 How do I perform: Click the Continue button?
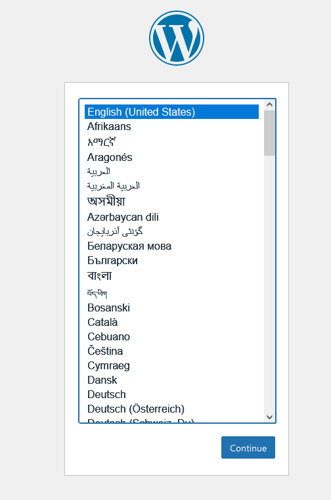248,447
